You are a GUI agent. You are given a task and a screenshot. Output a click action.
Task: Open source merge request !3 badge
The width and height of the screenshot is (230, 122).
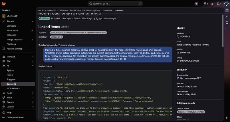[78, 33]
